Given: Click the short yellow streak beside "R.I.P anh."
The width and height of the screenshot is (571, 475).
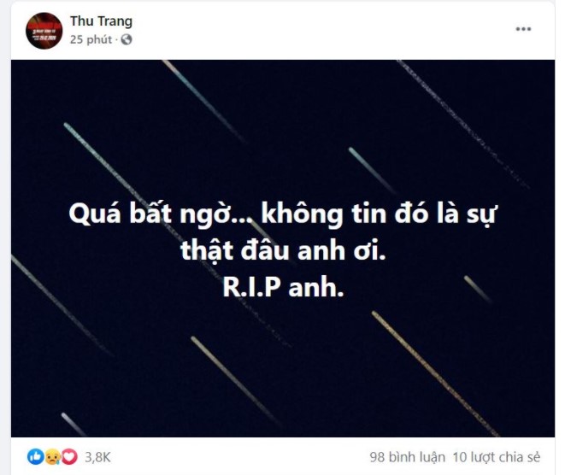Looking at the screenshot, I should [x=477, y=289].
